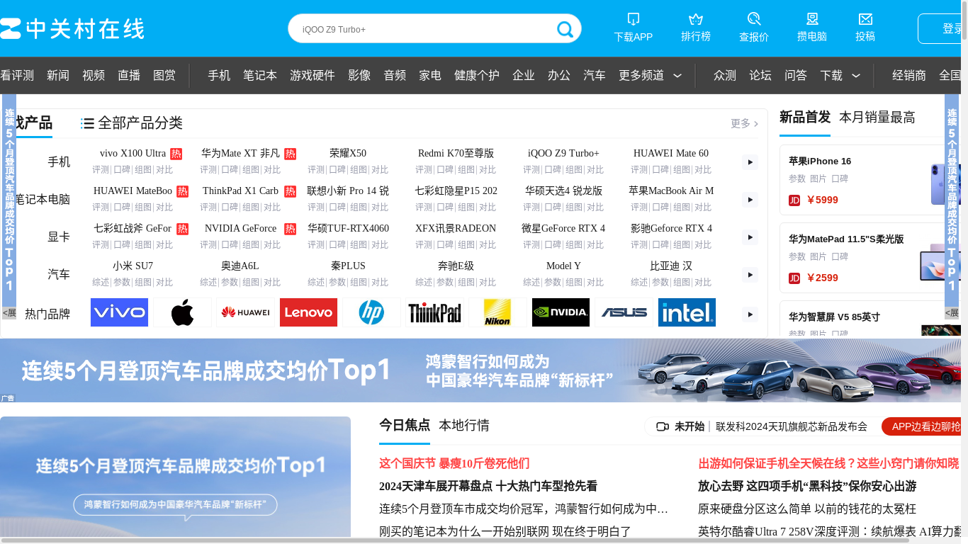968x544 pixels.
Task: Click 评测 under 荣耀X50
Action: click(316, 169)
